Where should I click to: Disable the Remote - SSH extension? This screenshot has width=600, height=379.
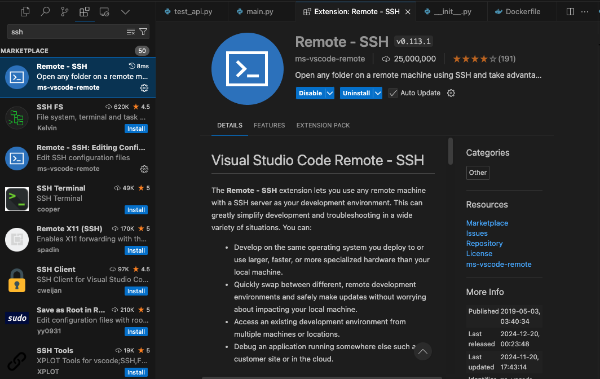(x=310, y=93)
